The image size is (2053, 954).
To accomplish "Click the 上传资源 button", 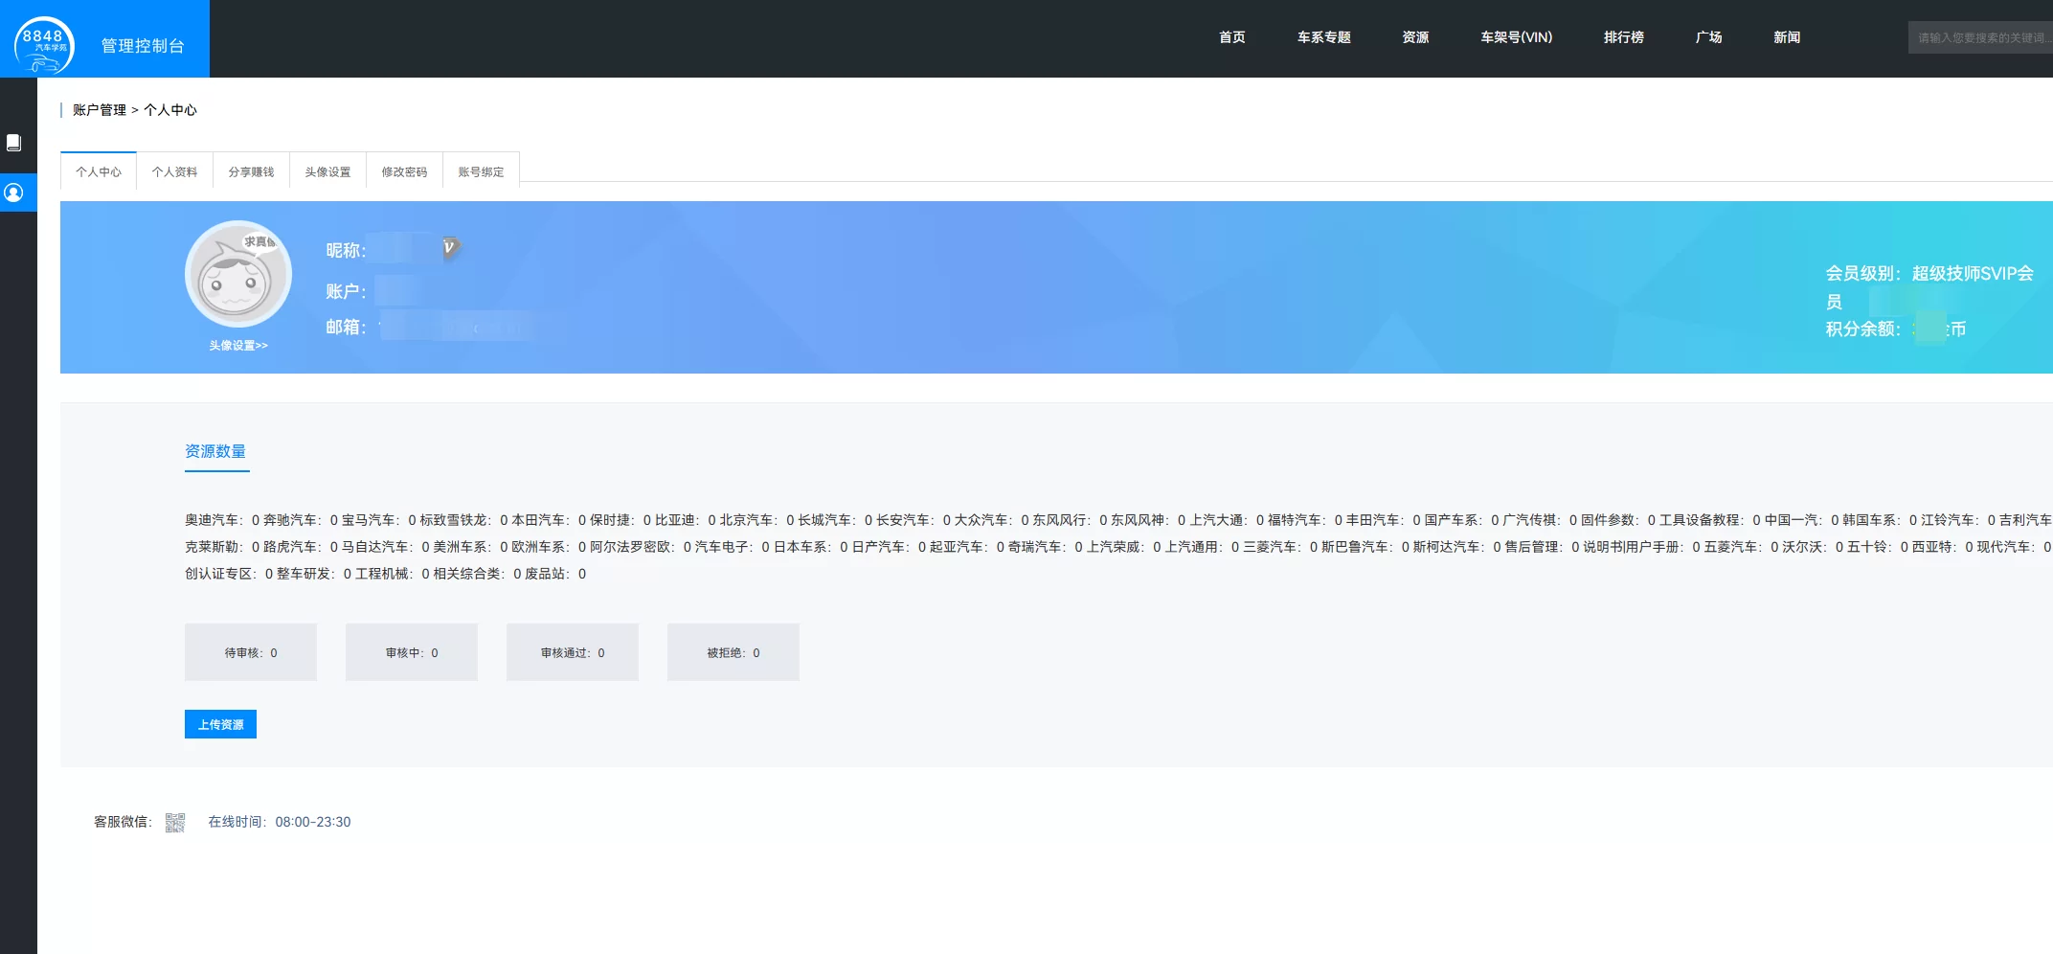I will [x=220, y=724].
